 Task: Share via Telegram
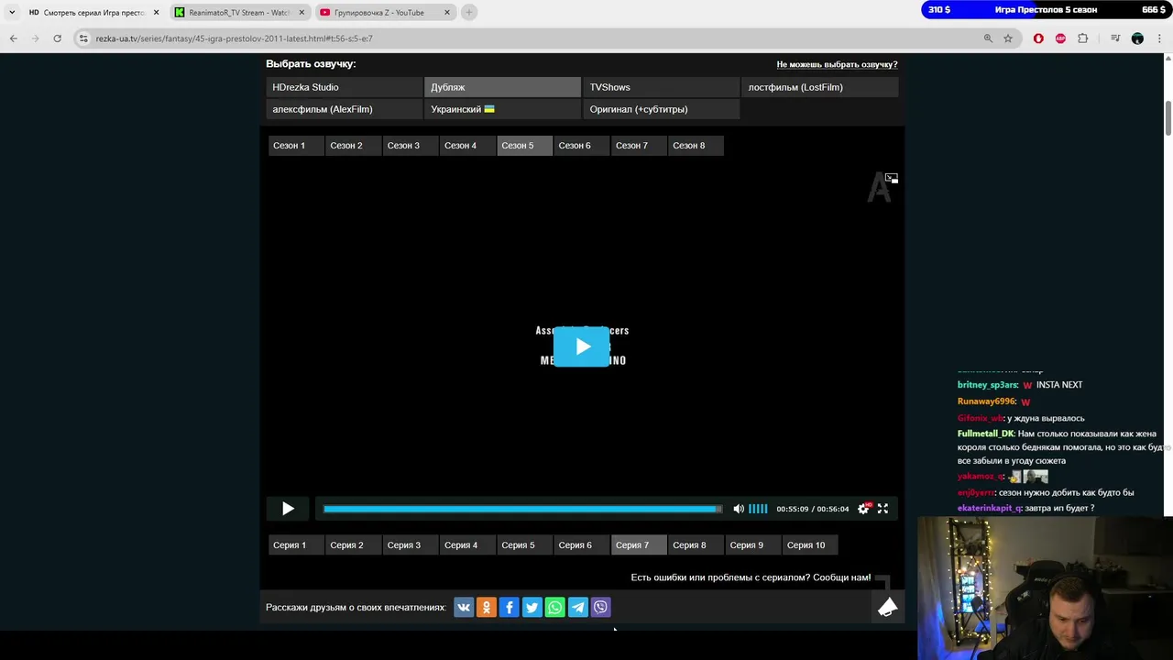(578, 607)
